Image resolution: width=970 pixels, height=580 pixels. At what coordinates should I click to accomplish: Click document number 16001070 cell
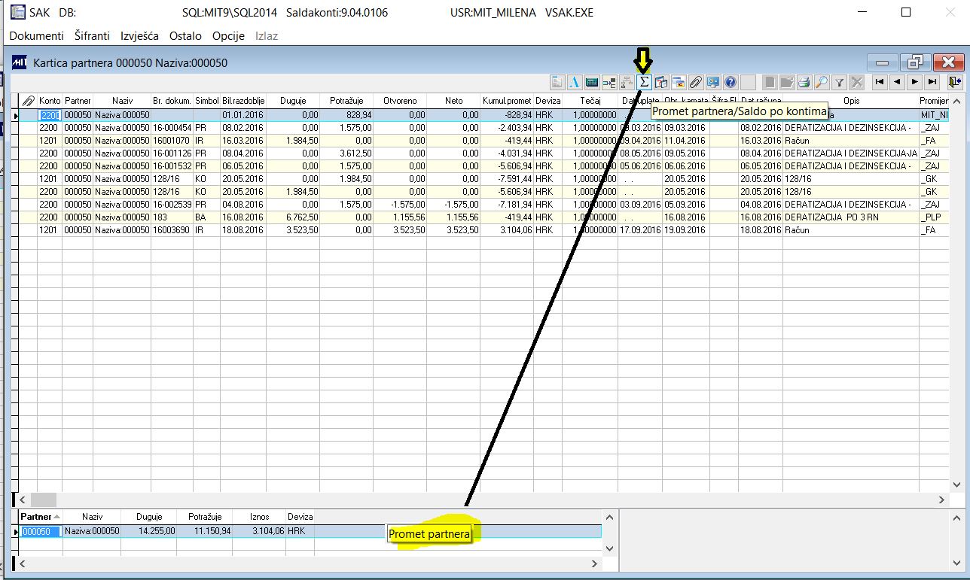pos(172,141)
